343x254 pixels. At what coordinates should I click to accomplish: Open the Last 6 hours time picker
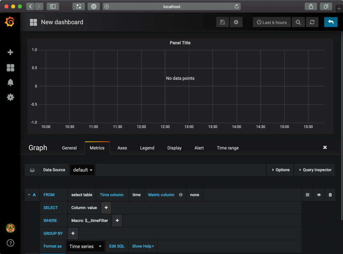[x=272, y=22]
